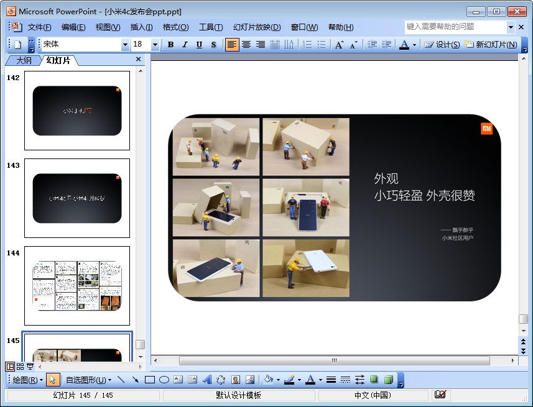Insert a Text Box

(178, 380)
